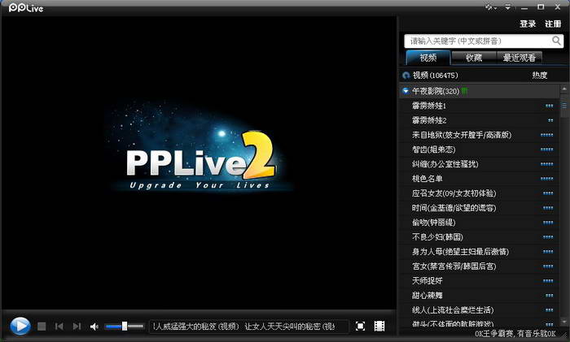The height and width of the screenshot is (342, 570).
Task: Select 时间(金基德/欲望的谎容) entry
Action: tap(479, 208)
